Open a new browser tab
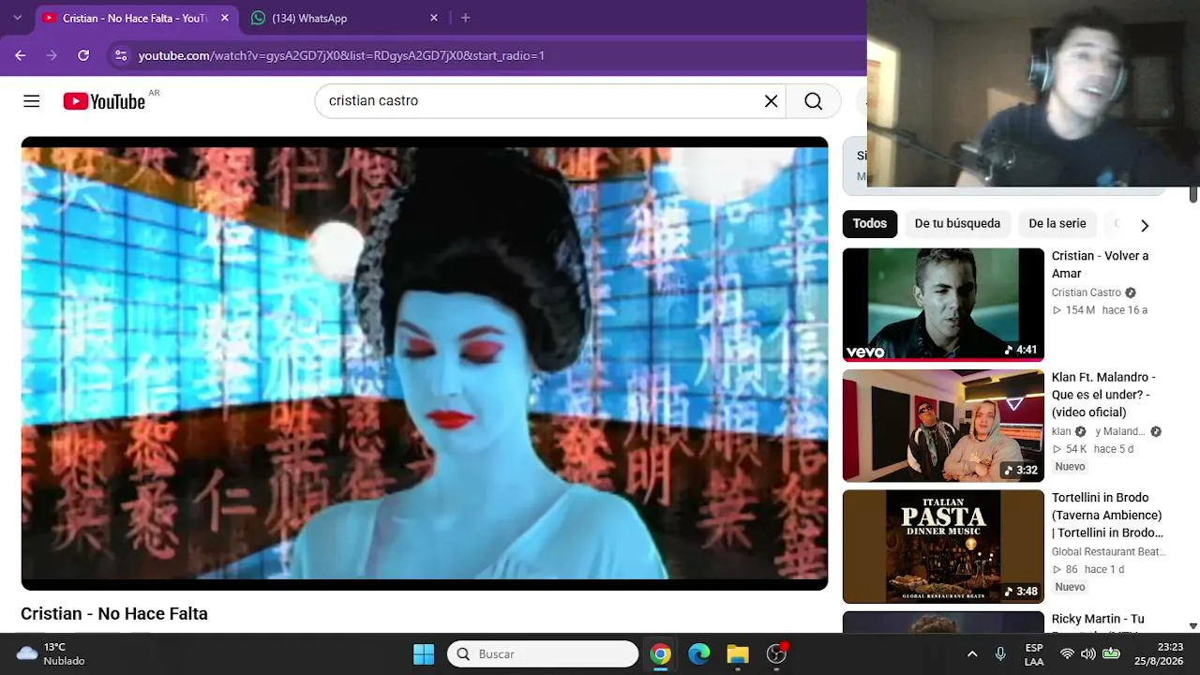The image size is (1200, 675). tap(465, 18)
